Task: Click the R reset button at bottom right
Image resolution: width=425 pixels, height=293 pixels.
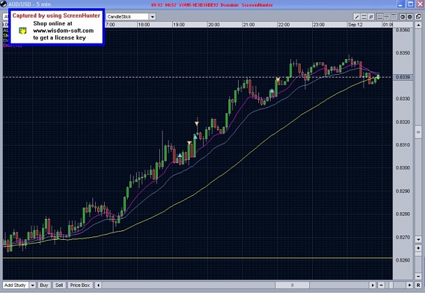Action: pyautogui.click(x=418, y=285)
